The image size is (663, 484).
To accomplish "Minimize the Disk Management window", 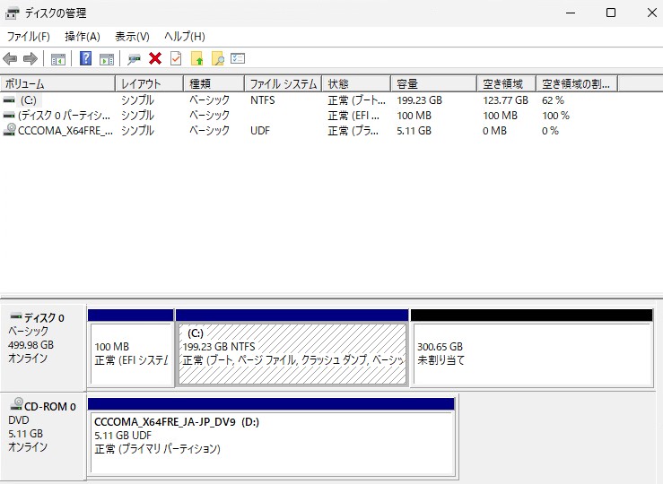I will coord(571,13).
